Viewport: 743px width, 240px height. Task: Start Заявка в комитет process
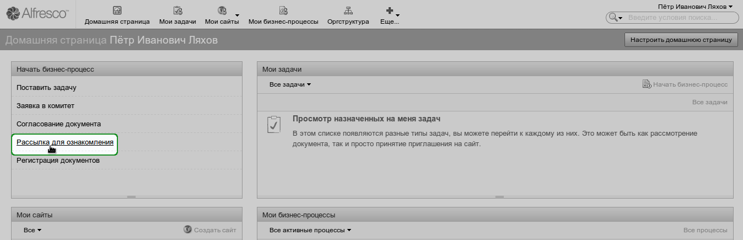(45, 105)
